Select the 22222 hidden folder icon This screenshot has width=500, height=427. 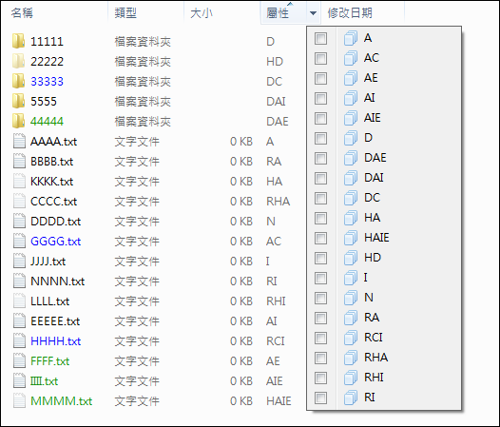tap(18, 61)
